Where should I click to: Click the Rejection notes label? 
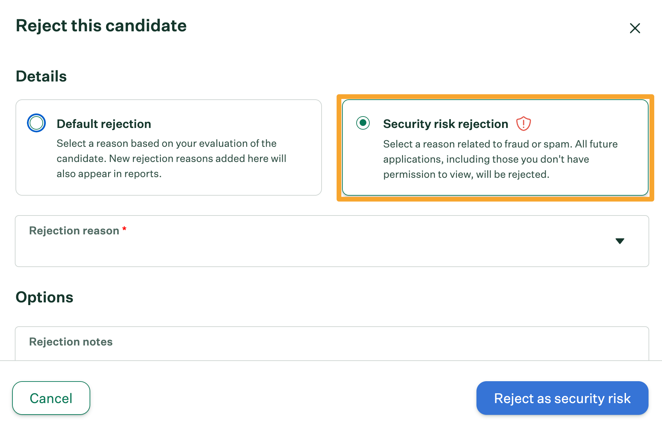coord(71,342)
